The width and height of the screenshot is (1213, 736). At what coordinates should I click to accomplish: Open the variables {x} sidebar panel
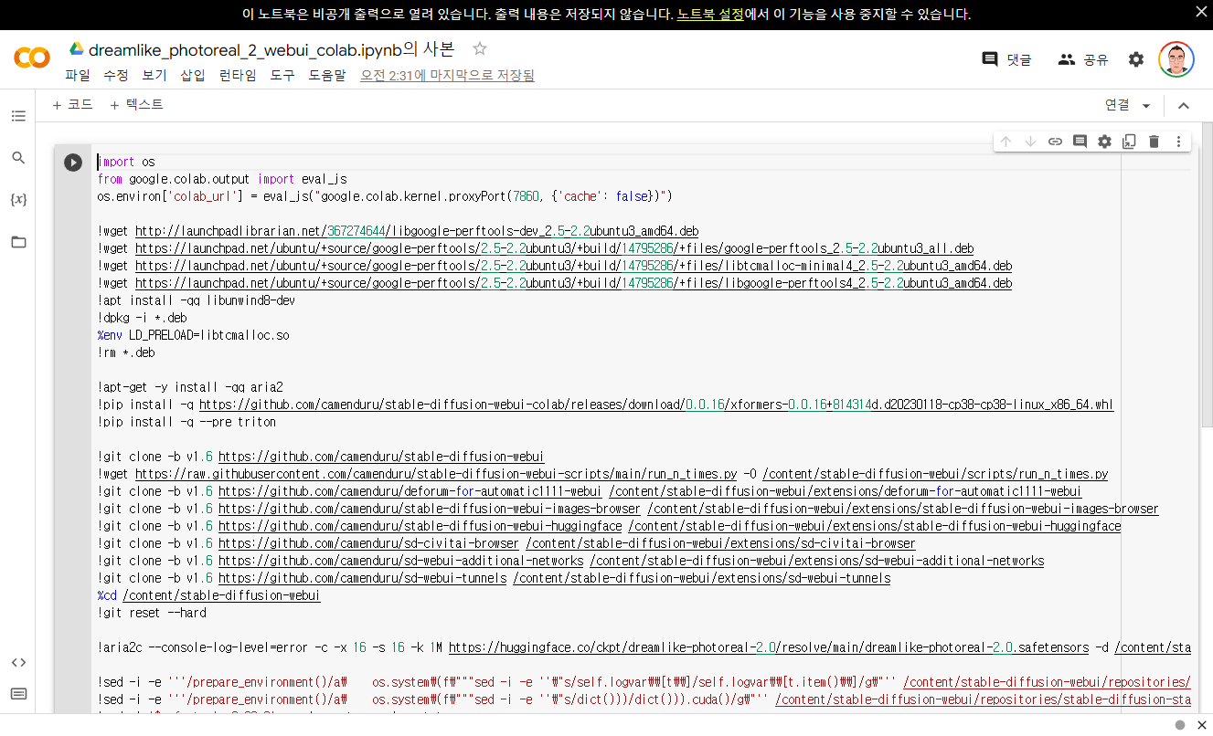[18, 199]
